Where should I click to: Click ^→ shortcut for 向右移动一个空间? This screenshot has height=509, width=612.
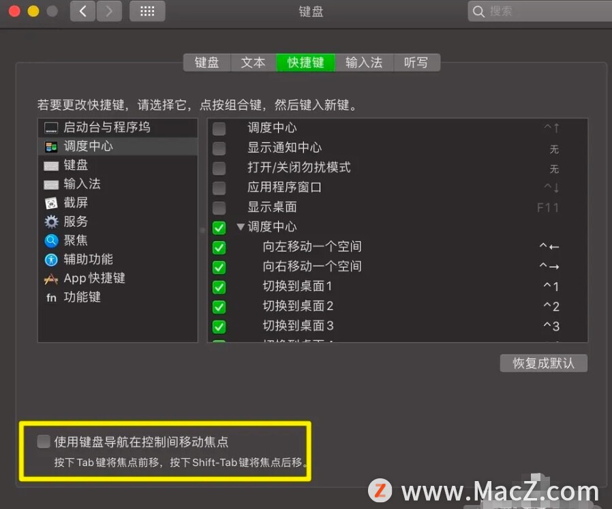coord(549,266)
